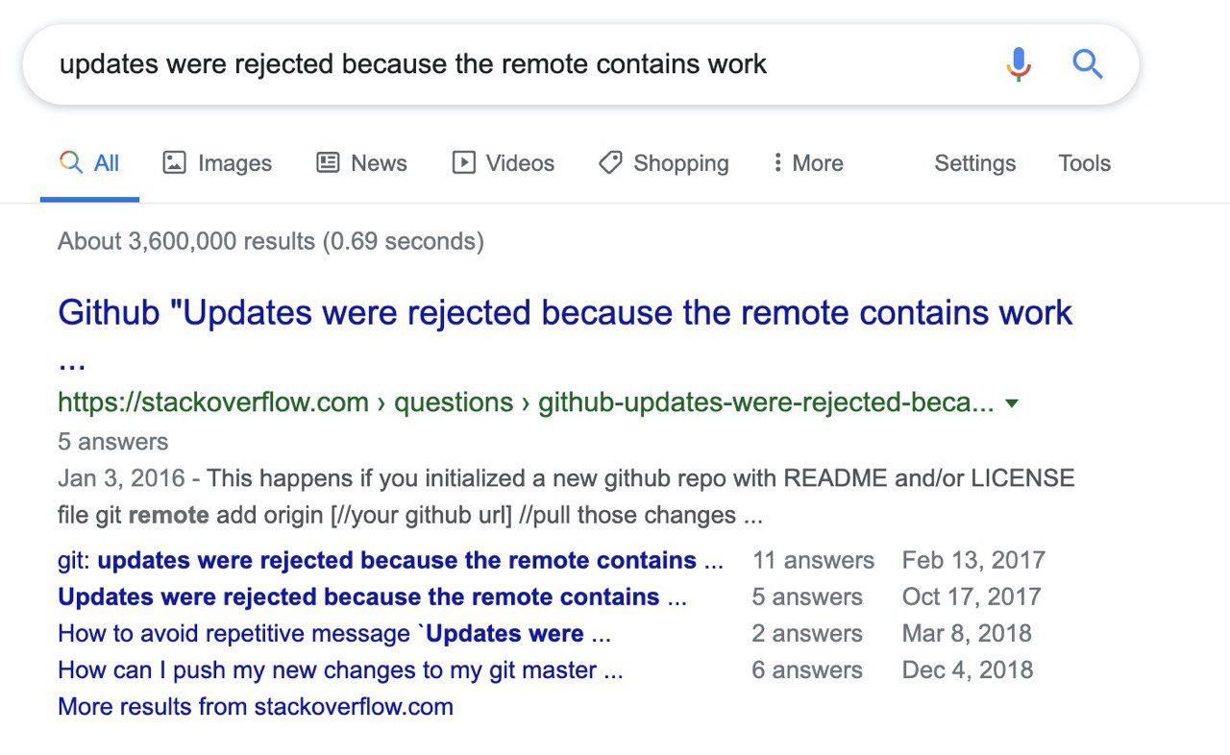Click the Videos tab play icon
The height and width of the screenshot is (755, 1230).
pos(463,163)
